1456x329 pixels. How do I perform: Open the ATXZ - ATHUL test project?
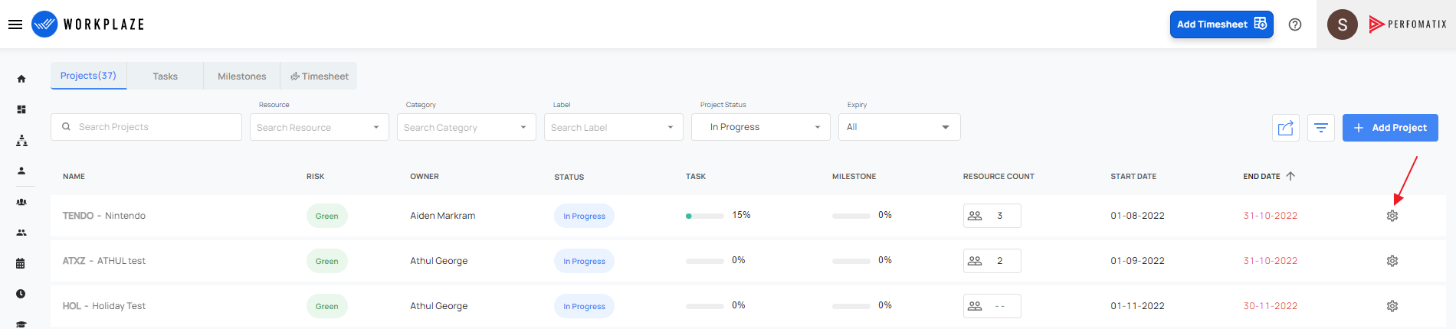(104, 261)
